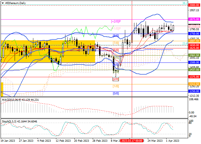Click the 2023.03.17 00:00 date marker

[x=132, y=141]
